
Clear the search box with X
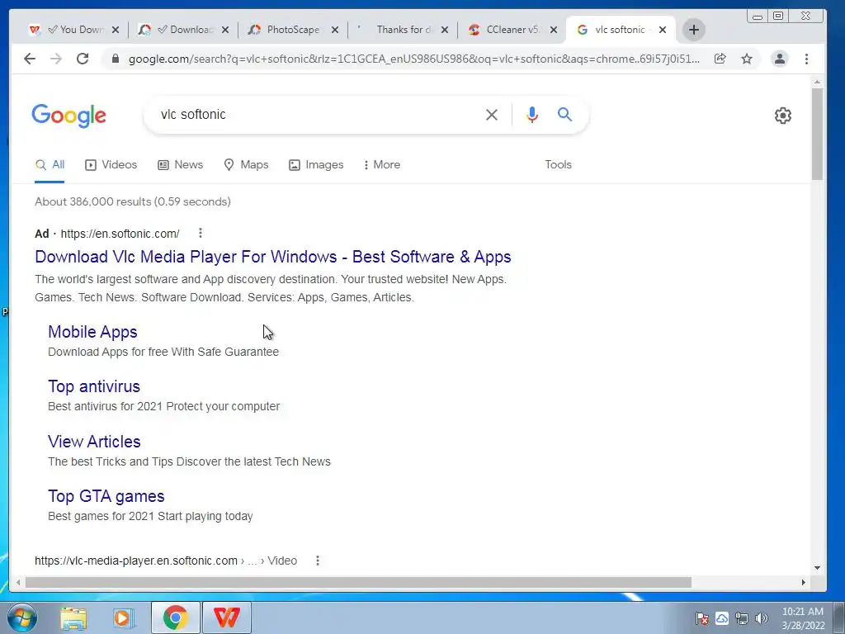pyautogui.click(x=492, y=114)
